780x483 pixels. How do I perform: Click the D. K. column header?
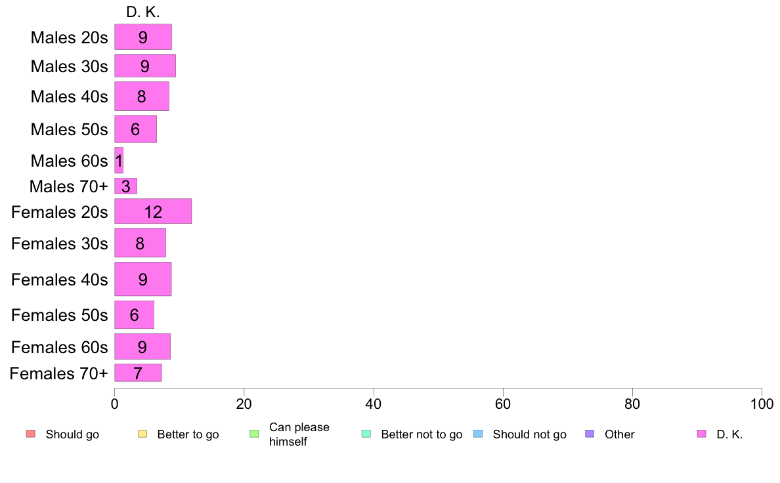pyautogui.click(x=143, y=12)
